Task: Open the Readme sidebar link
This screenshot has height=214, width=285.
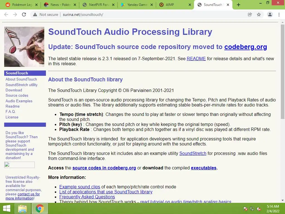Action: tap(13, 106)
